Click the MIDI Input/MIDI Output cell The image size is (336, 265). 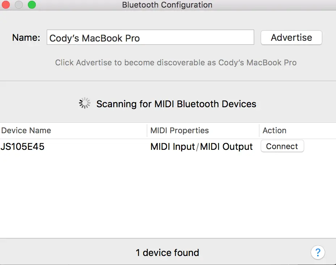tap(201, 147)
